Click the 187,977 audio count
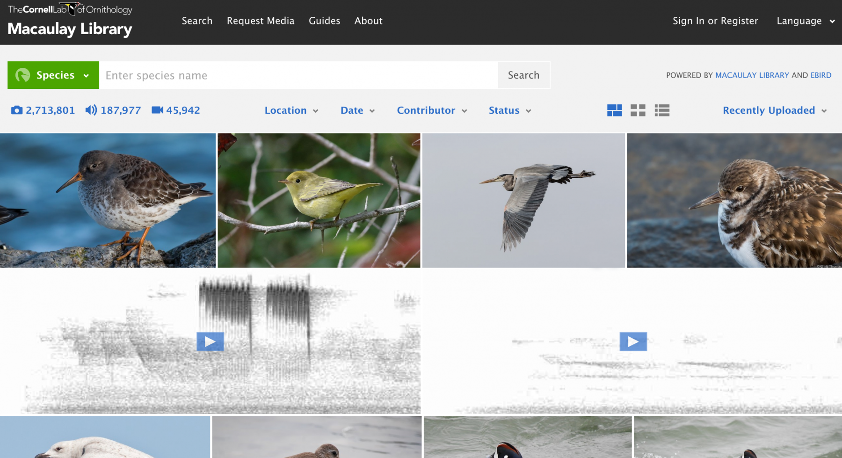This screenshot has height=458, width=842. pos(121,110)
